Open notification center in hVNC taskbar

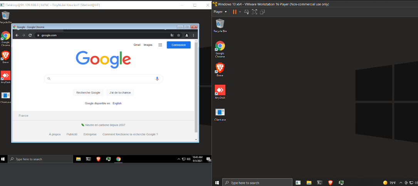point(209,159)
